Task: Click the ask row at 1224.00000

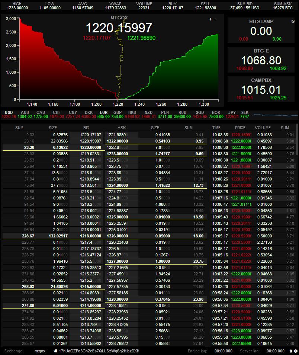Action: point(156,185)
